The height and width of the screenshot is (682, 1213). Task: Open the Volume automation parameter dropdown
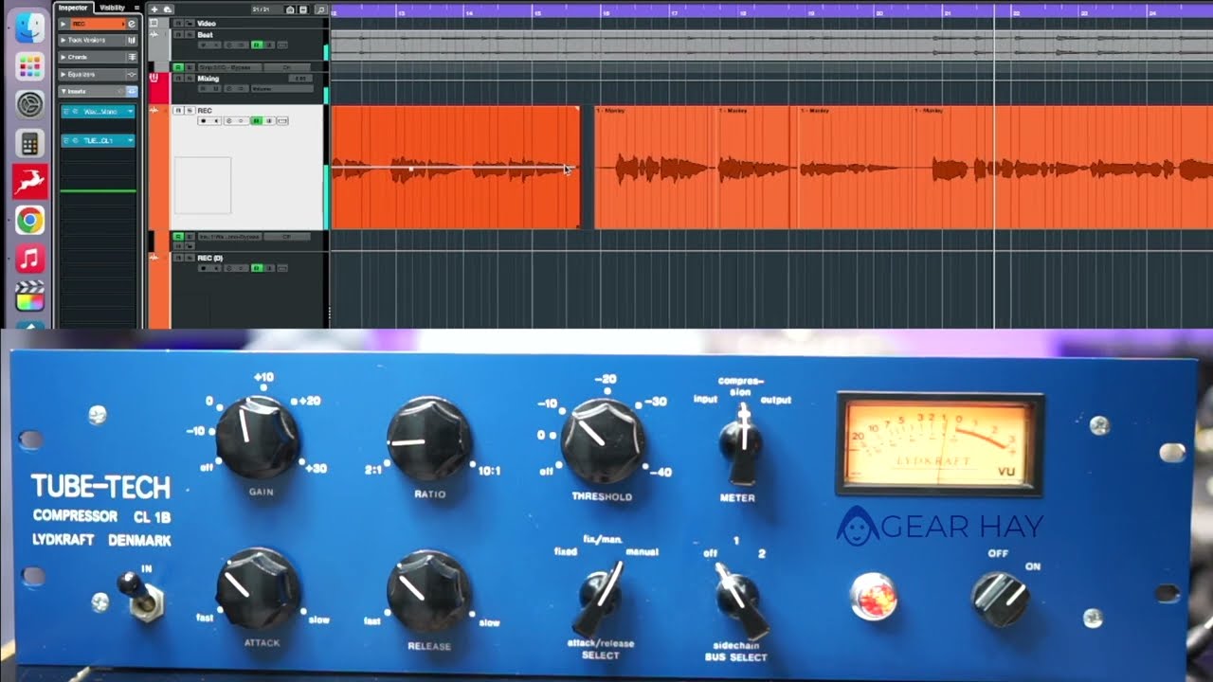[281, 88]
